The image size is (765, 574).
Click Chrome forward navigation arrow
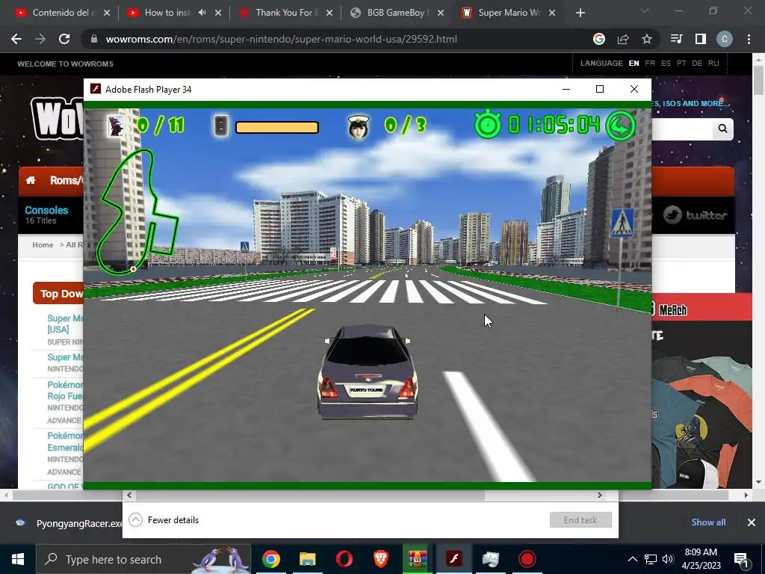click(x=40, y=39)
